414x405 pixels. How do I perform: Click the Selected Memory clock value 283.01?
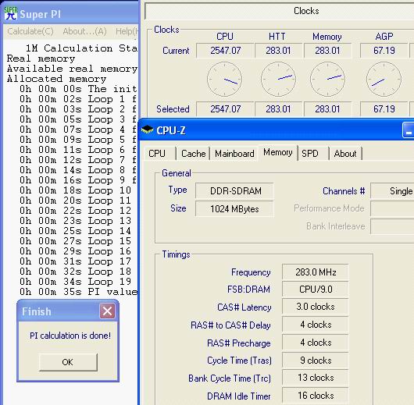pyautogui.click(x=327, y=109)
